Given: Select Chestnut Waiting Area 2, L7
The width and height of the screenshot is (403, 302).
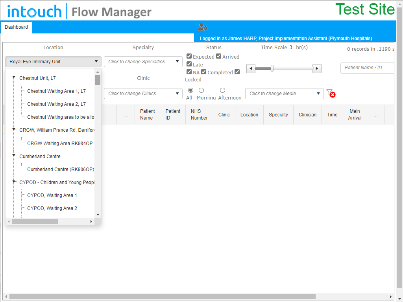Looking at the screenshot, I should pyautogui.click(x=57, y=104).
